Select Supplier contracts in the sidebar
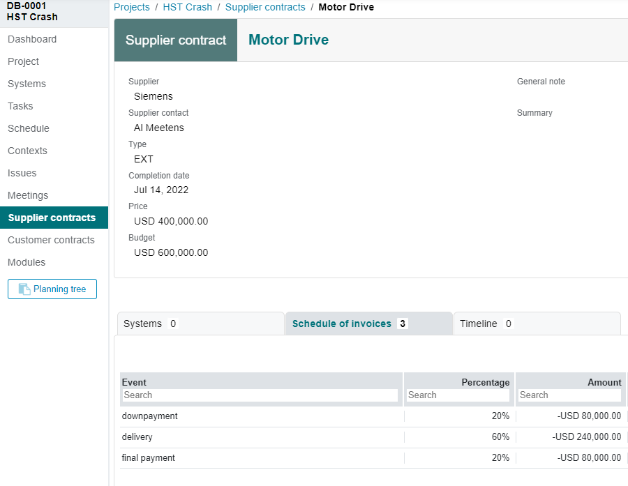Screen dimensions: 628x486 [x=54, y=218]
